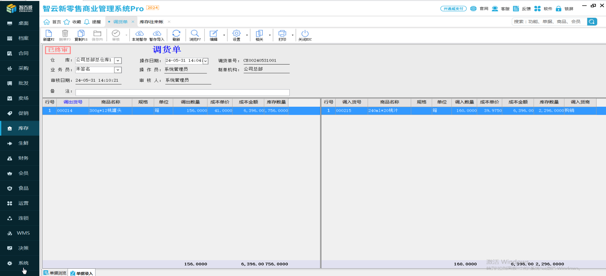606x276 pixels.
Task: Click the 打印 print icon
Action: coord(282,34)
